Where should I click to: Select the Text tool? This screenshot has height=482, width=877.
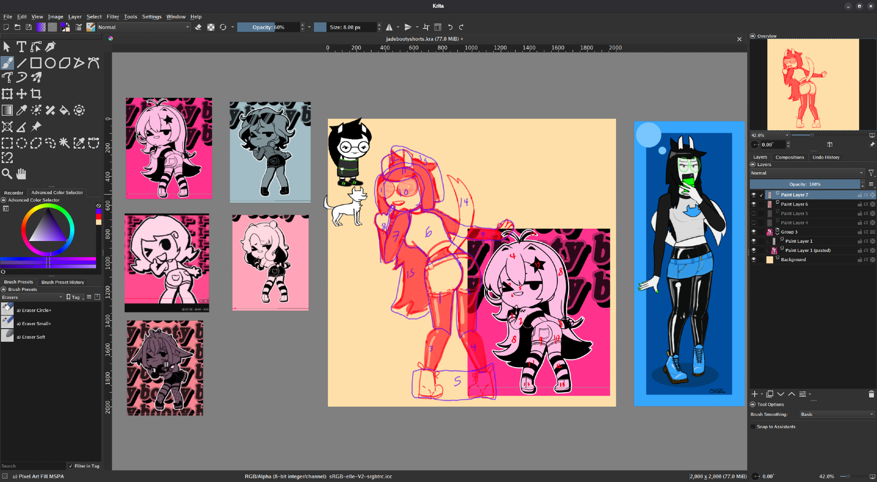(21, 46)
